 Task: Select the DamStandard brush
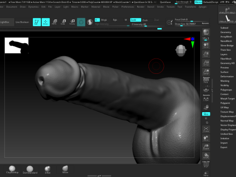click(30, 170)
